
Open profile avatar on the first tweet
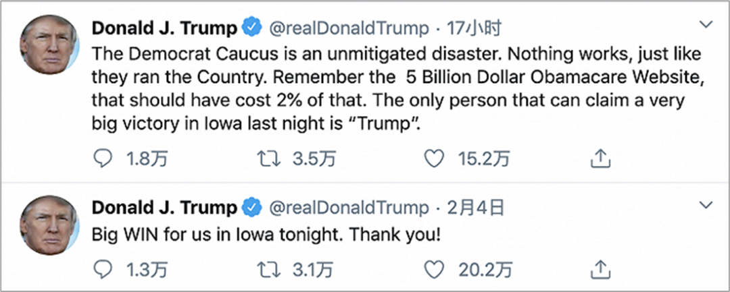(49, 45)
